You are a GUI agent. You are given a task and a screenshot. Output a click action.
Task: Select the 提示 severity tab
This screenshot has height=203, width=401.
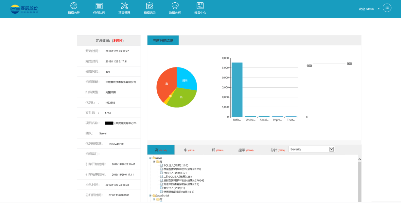tap(246, 150)
